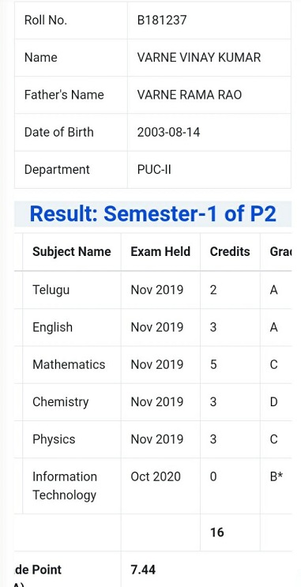Click the total credits value 16
Viewport: 301px width, 587px height.
(216, 532)
